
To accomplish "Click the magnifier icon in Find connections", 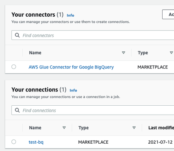I will (x=17, y=110).
